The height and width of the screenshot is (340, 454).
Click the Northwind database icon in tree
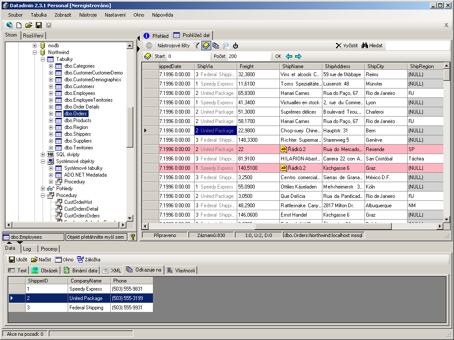[43, 52]
